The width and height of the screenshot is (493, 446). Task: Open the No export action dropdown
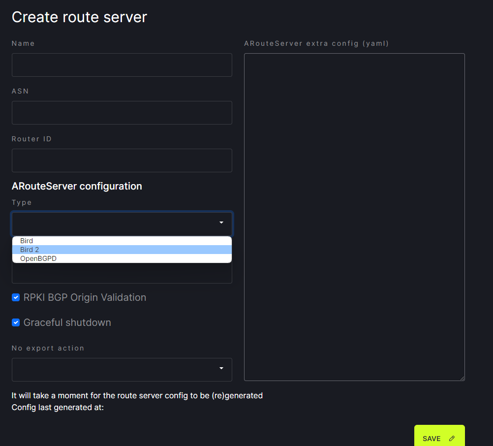(122, 369)
